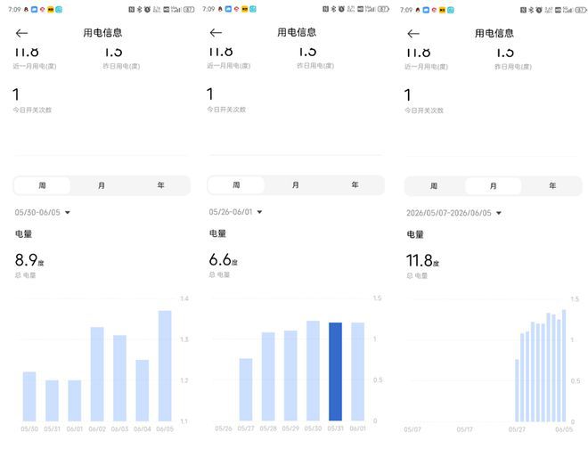
Task: Open the 05/30-06/05 date range dropdown
Action: pos(43,212)
